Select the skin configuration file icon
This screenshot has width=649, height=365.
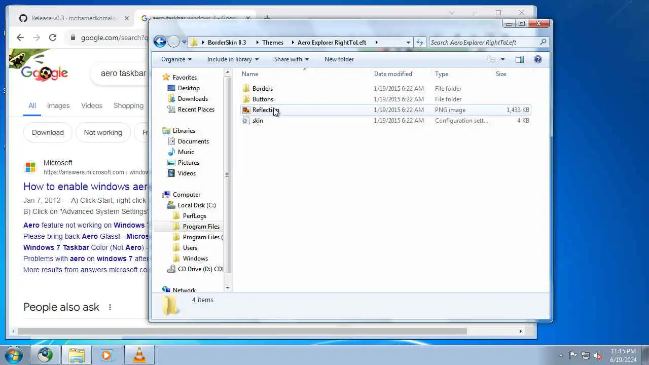coord(246,121)
